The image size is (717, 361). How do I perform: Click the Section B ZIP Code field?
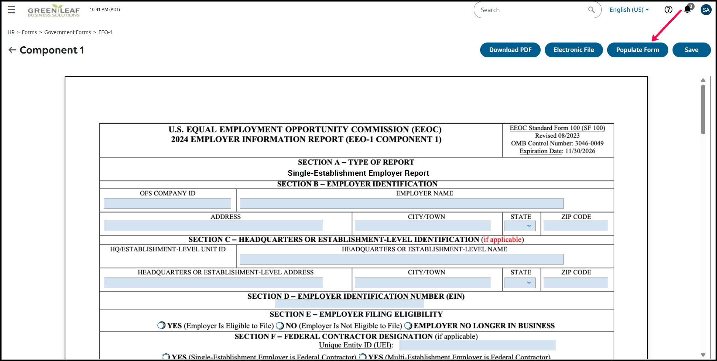point(576,226)
